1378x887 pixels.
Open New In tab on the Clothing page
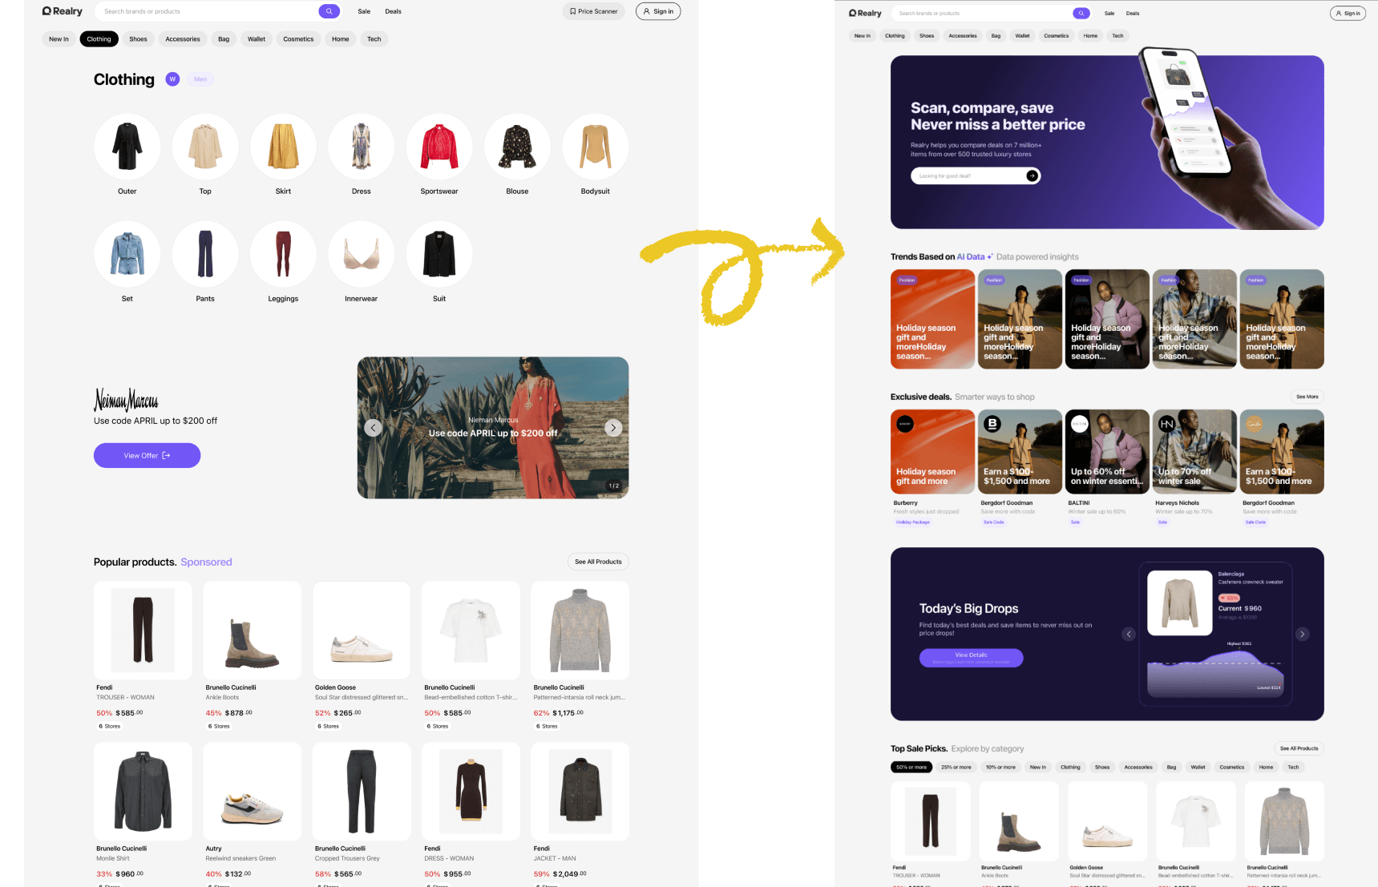click(x=59, y=38)
